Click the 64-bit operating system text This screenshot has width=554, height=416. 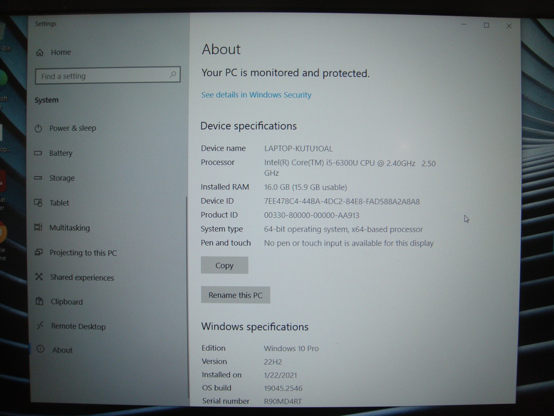343,229
